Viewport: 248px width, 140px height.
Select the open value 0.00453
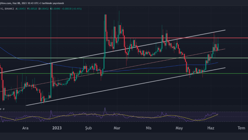21,9
